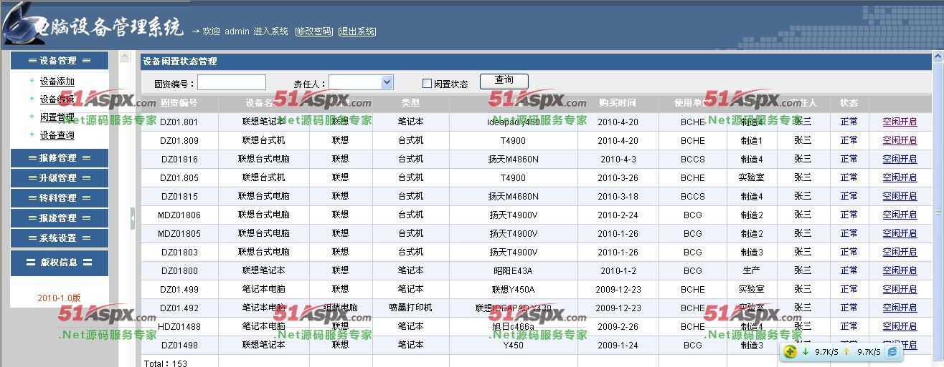
Task: Click the 类型 column header
Action: click(x=410, y=103)
